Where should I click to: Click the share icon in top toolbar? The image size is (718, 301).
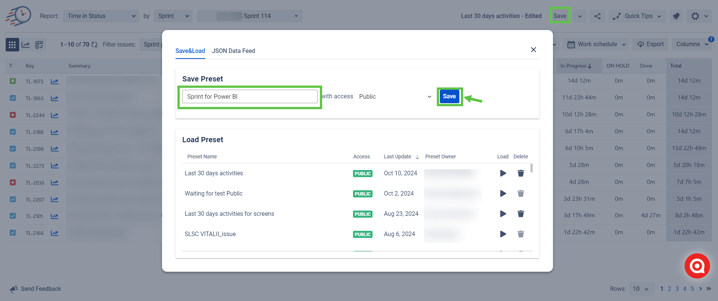(597, 16)
